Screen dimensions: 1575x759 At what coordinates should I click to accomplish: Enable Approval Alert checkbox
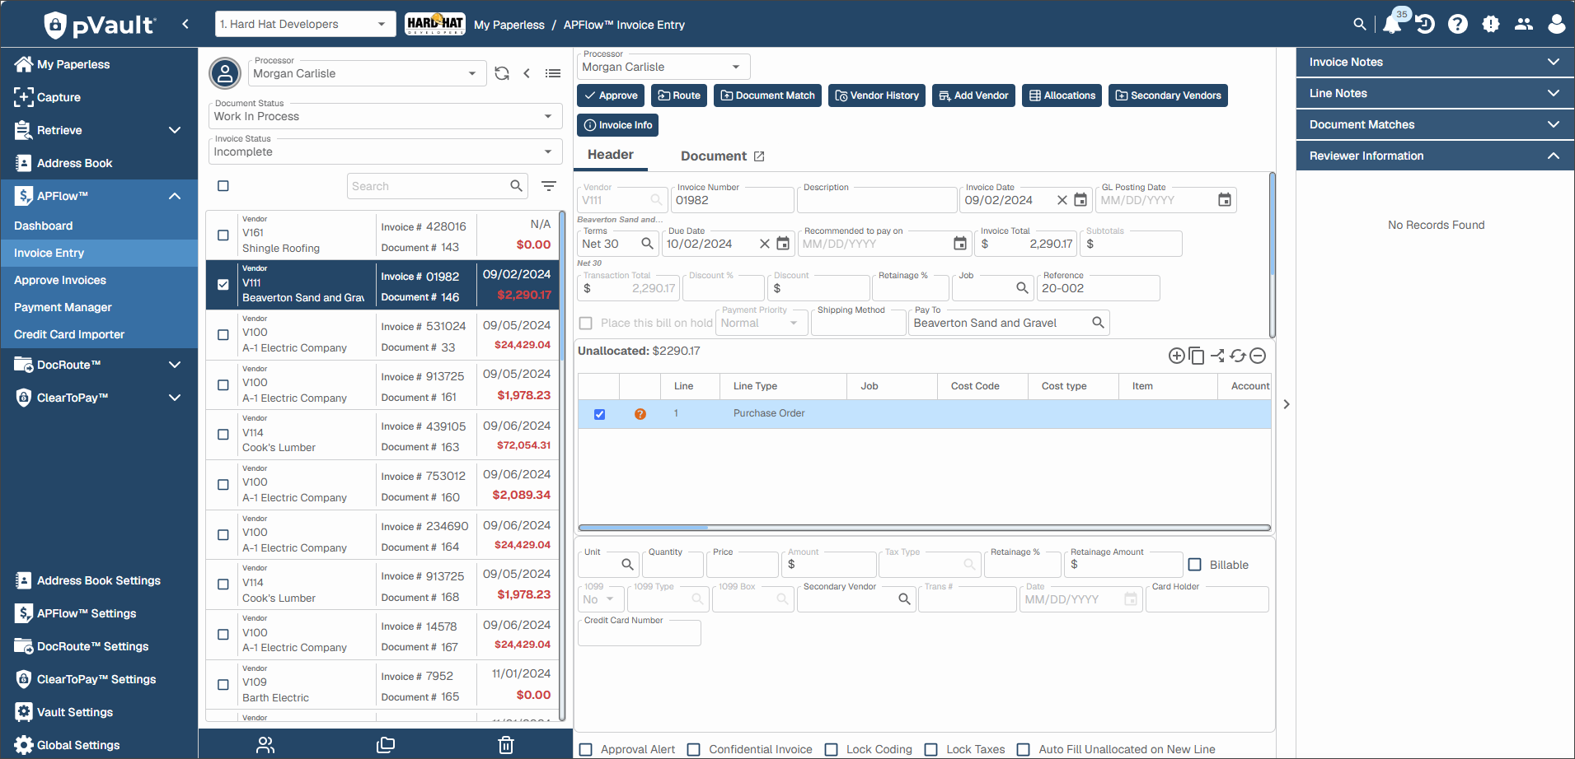coord(586,749)
